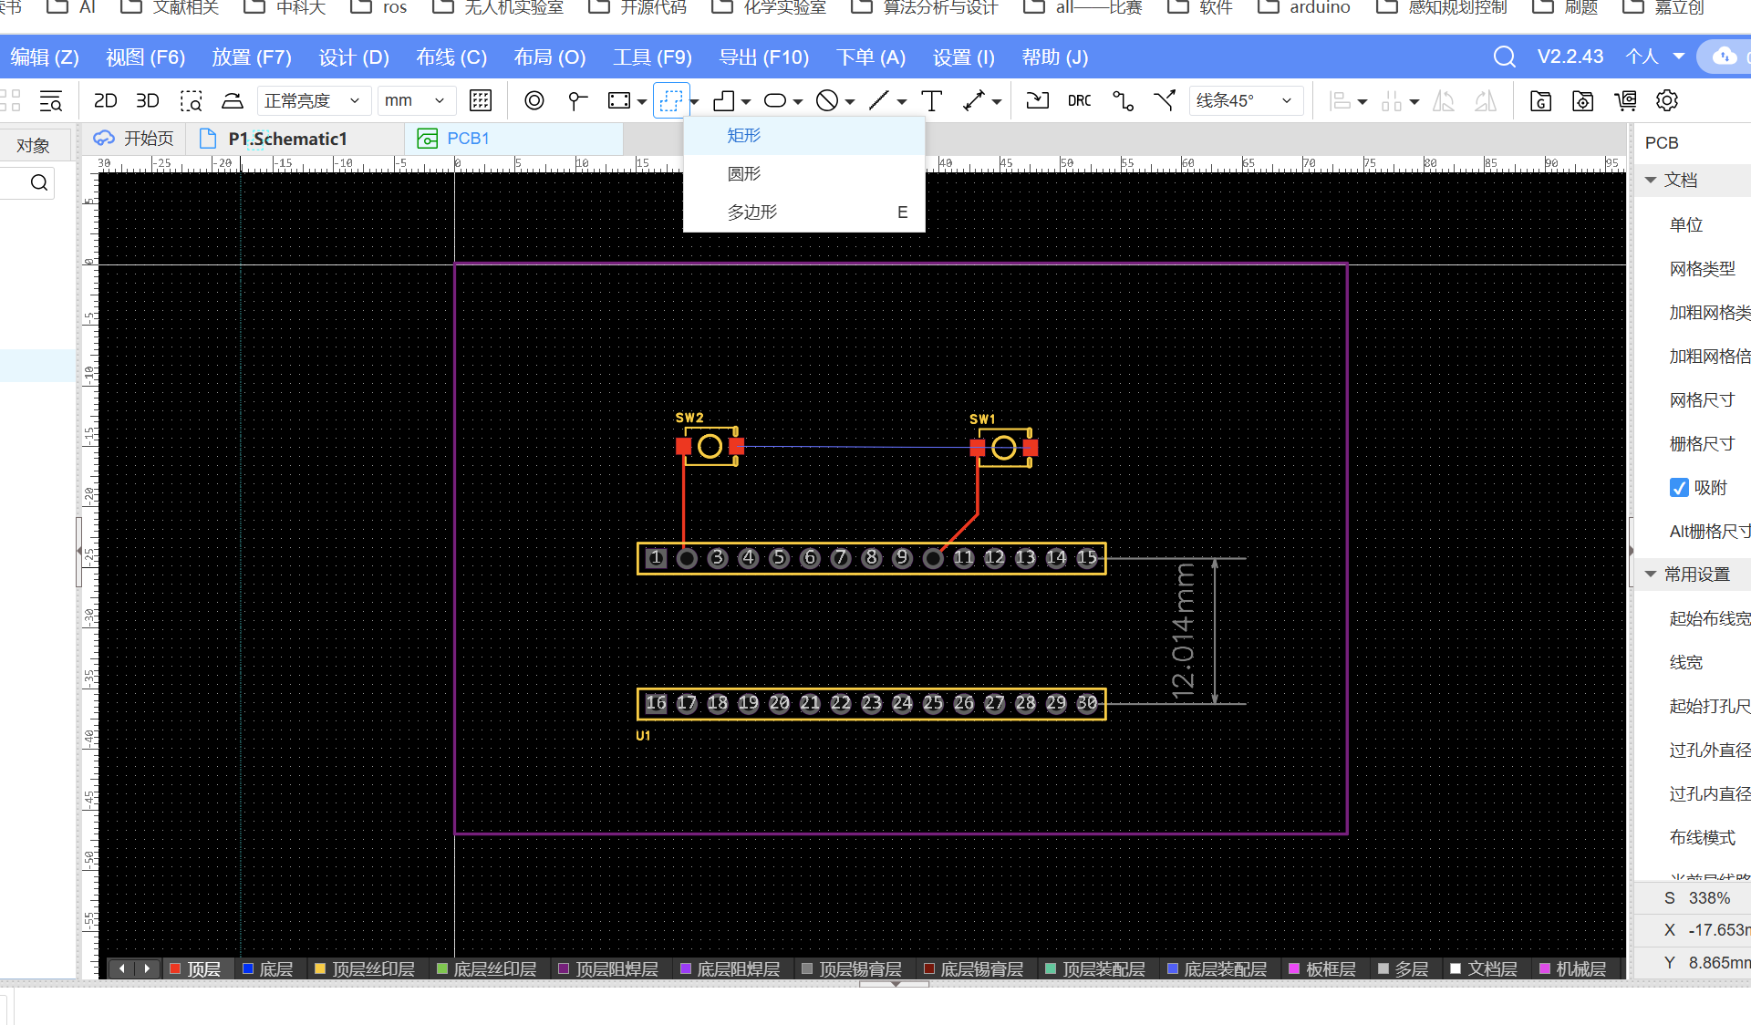The height and width of the screenshot is (1025, 1751).
Task: Select the dimension measurement tool
Action: pos(974,100)
